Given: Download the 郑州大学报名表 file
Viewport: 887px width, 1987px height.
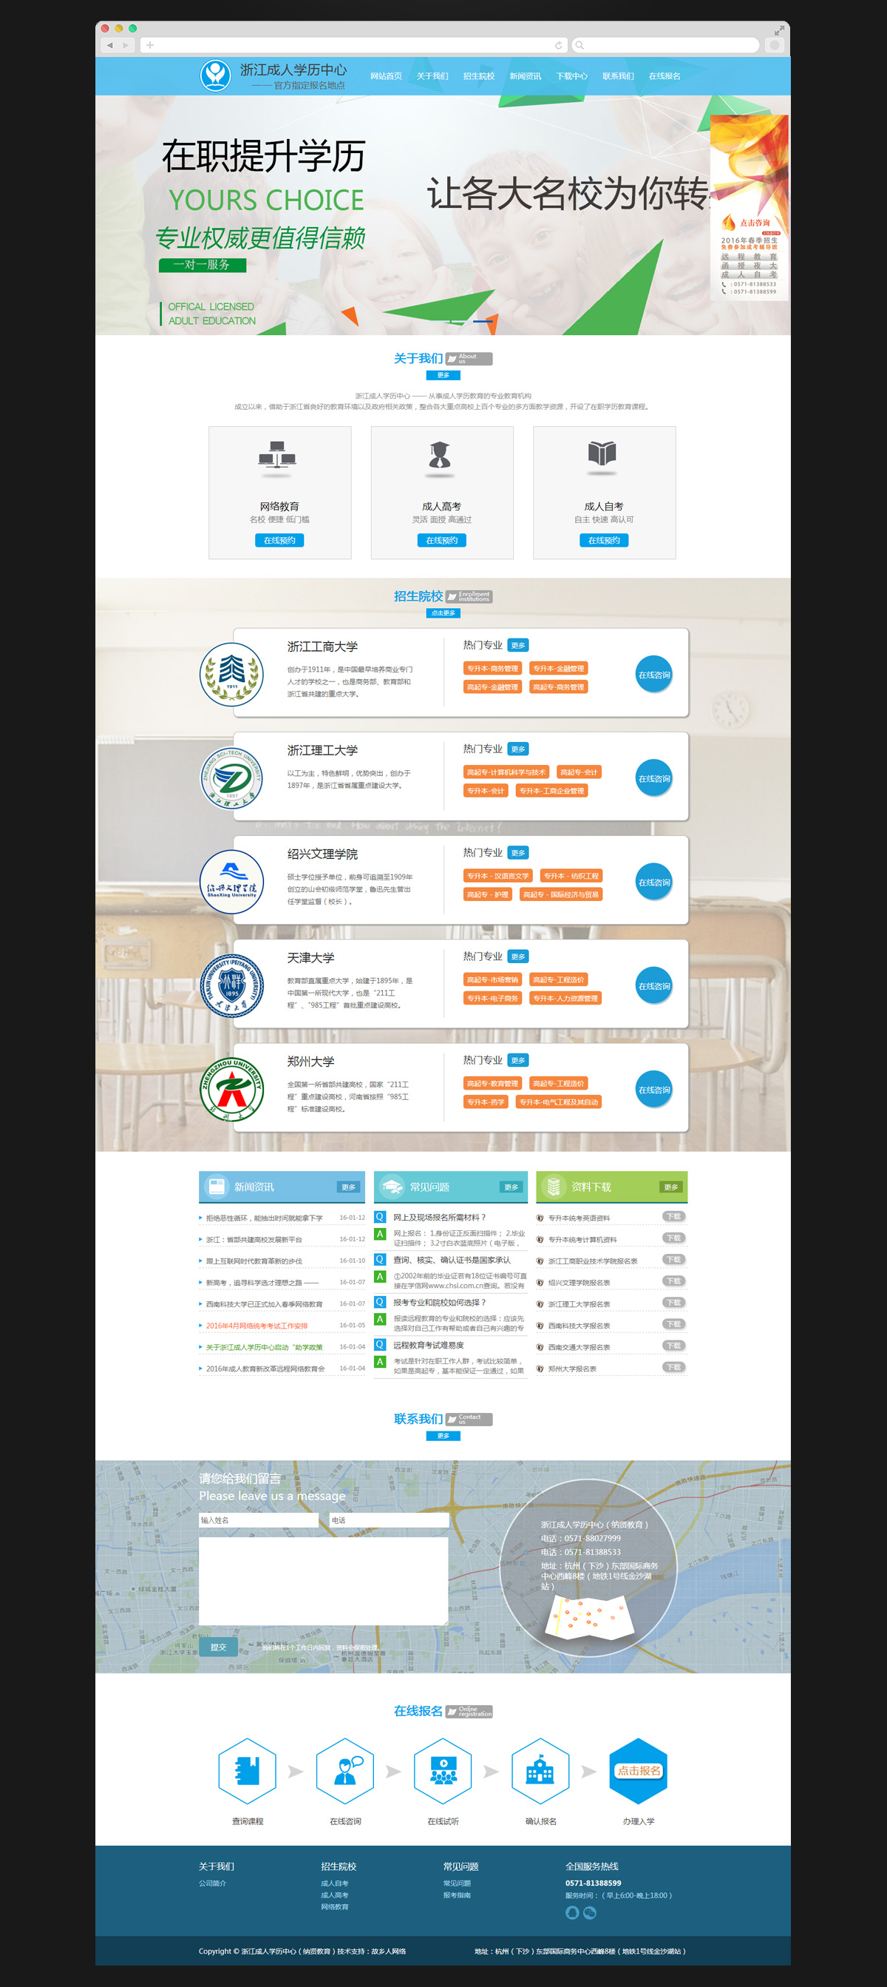Looking at the screenshot, I should point(673,1367).
